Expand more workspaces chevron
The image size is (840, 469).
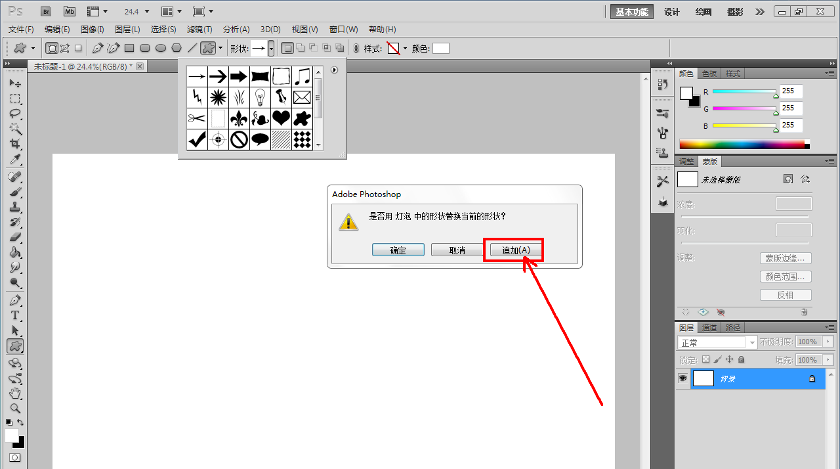coord(760,11)
